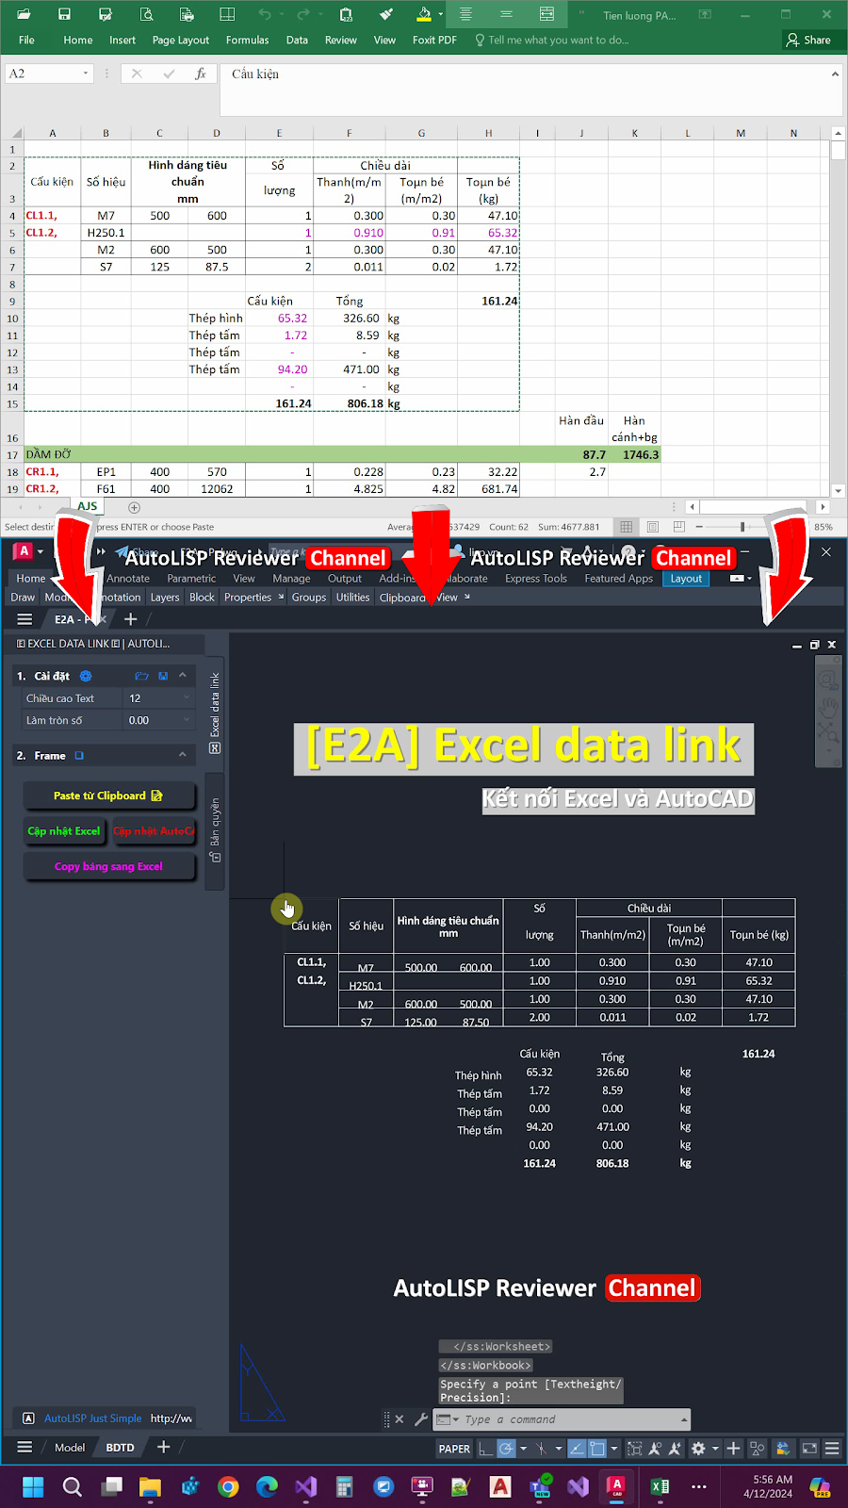Click the Paste từ Clipboard button

point(109,795)
